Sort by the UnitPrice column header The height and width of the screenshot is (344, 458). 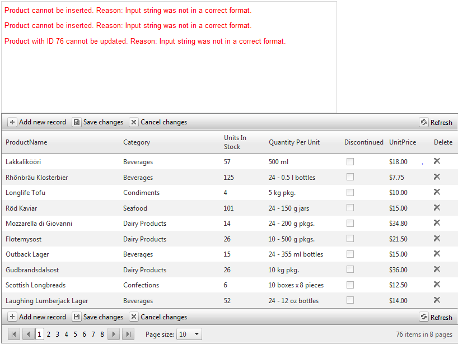[403, 142]
